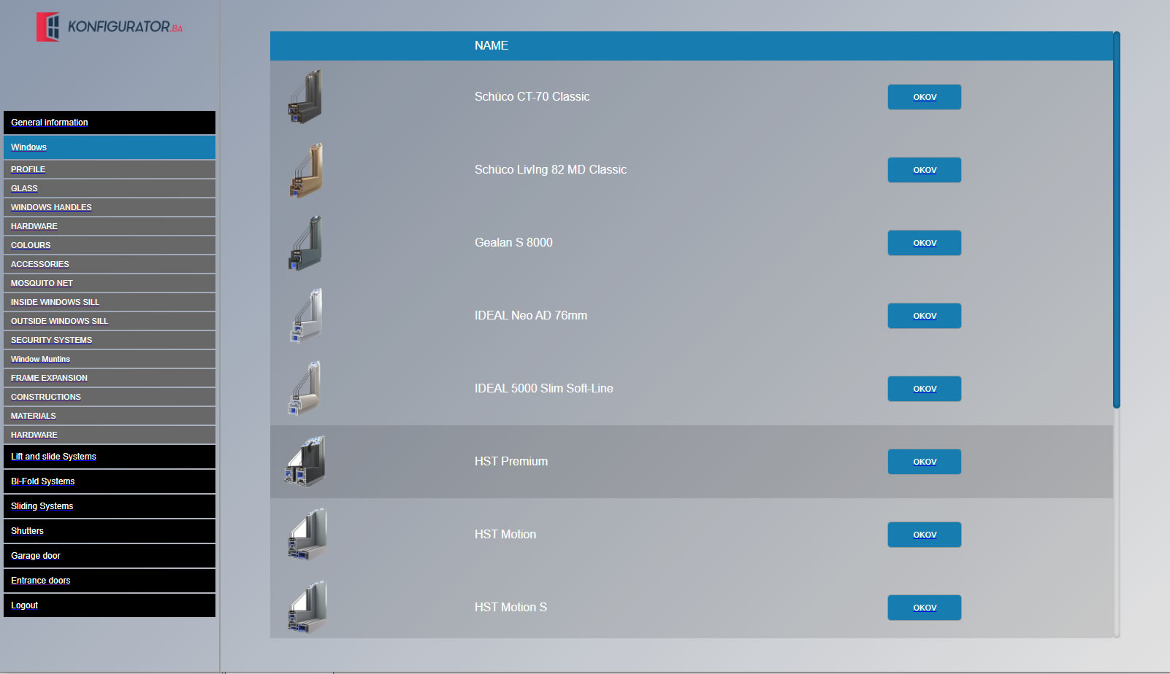This screenshot has height=674, width=1170.
Task: Choose the Gealan S 8000 profile image
Action: (x=305, y=242)
